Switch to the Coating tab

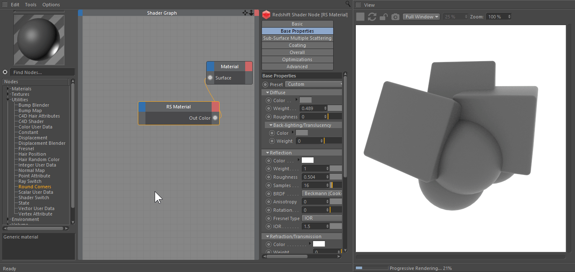[297, 45]
